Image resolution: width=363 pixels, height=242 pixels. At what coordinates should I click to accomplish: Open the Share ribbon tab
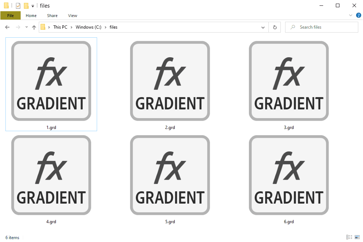coord(52,16)
